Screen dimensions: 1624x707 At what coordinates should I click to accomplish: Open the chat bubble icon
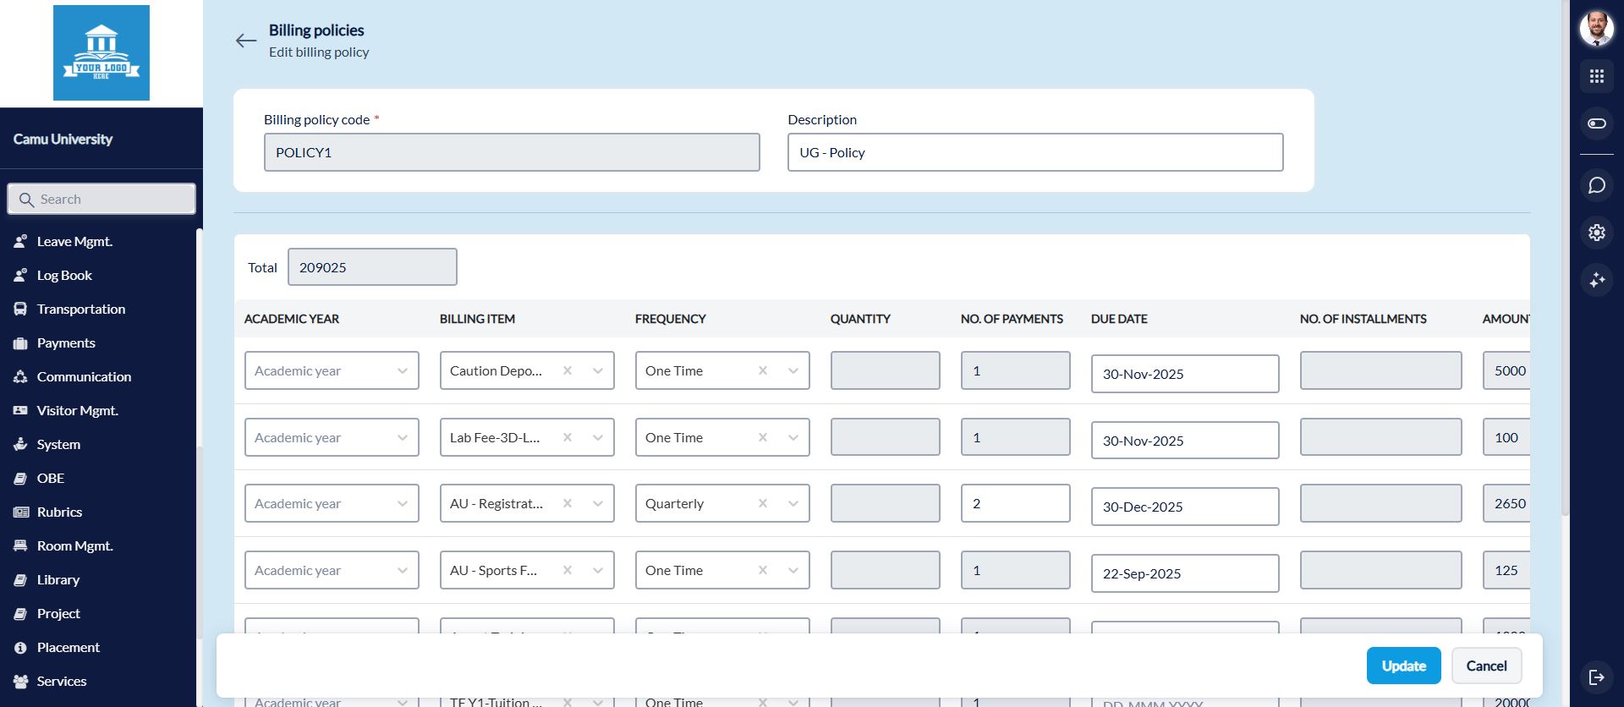point(1596,185)
